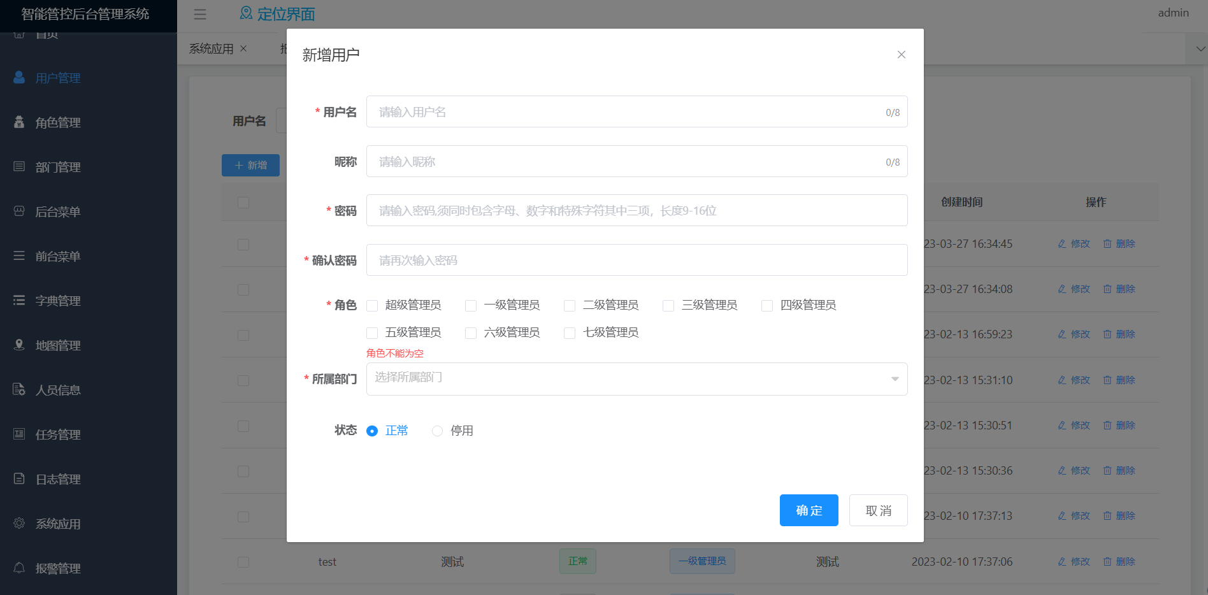Open the admin account menu
1208x595 pixels.
coord(1173,13)
